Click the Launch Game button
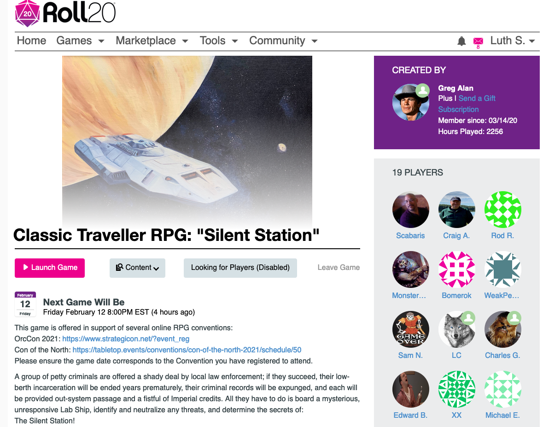 50,268
